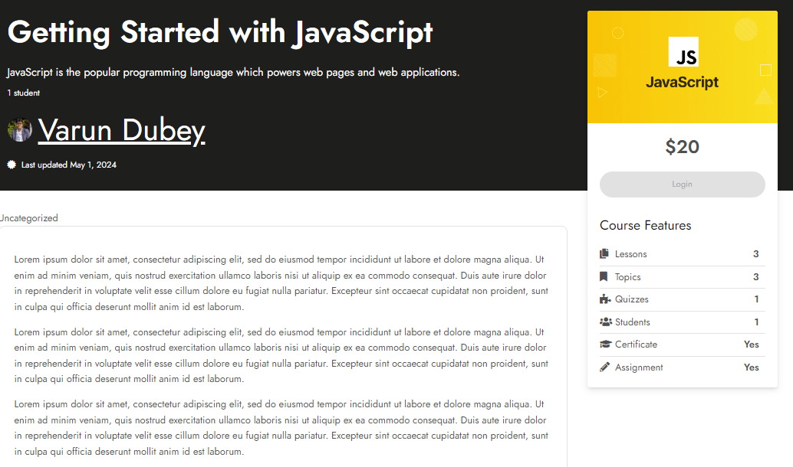Viewport: 793px width, 467px height.
Task: Click the $20 course price
Action: point(682,147)
